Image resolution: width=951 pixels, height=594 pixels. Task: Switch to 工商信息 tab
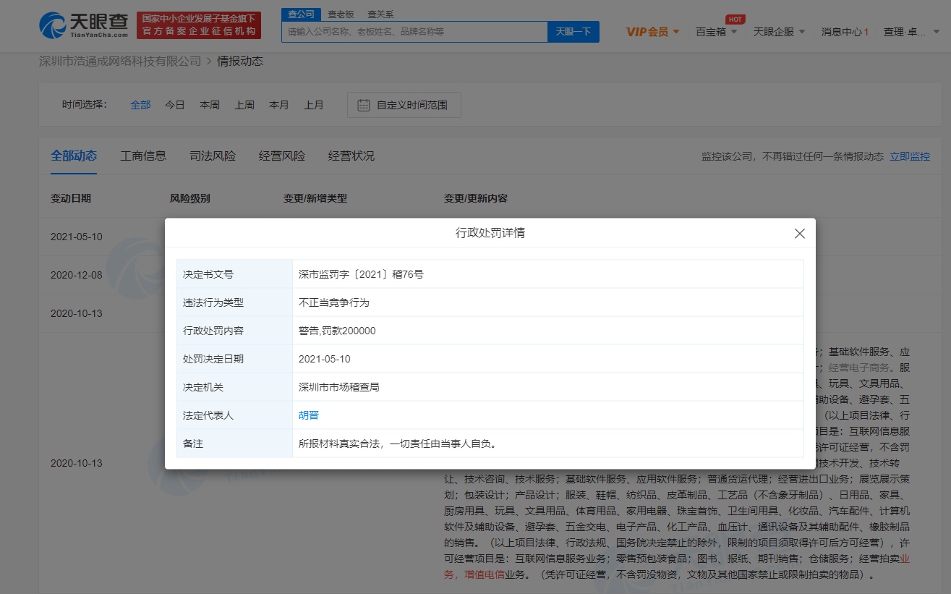click(x=143, y=156)
